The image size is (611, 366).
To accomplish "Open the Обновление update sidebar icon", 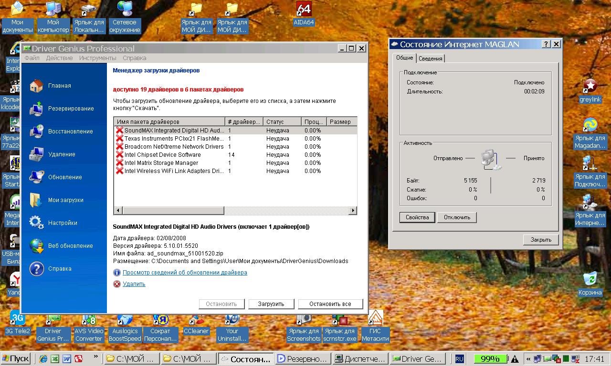I will [x=37, y=177].
